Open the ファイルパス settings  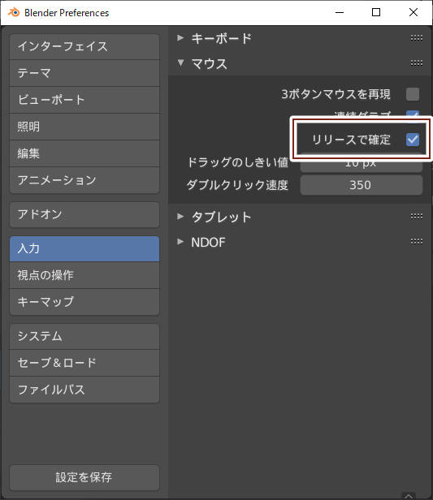click(84, 390)
